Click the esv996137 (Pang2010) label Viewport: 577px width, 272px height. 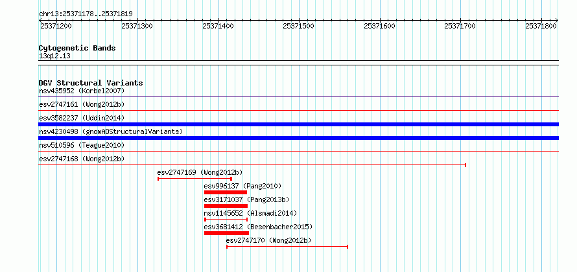[242, 186]
